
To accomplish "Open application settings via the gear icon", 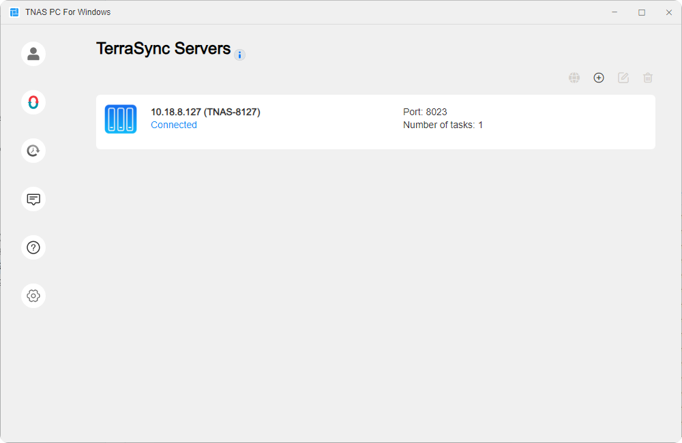I will tap(33, 295).
